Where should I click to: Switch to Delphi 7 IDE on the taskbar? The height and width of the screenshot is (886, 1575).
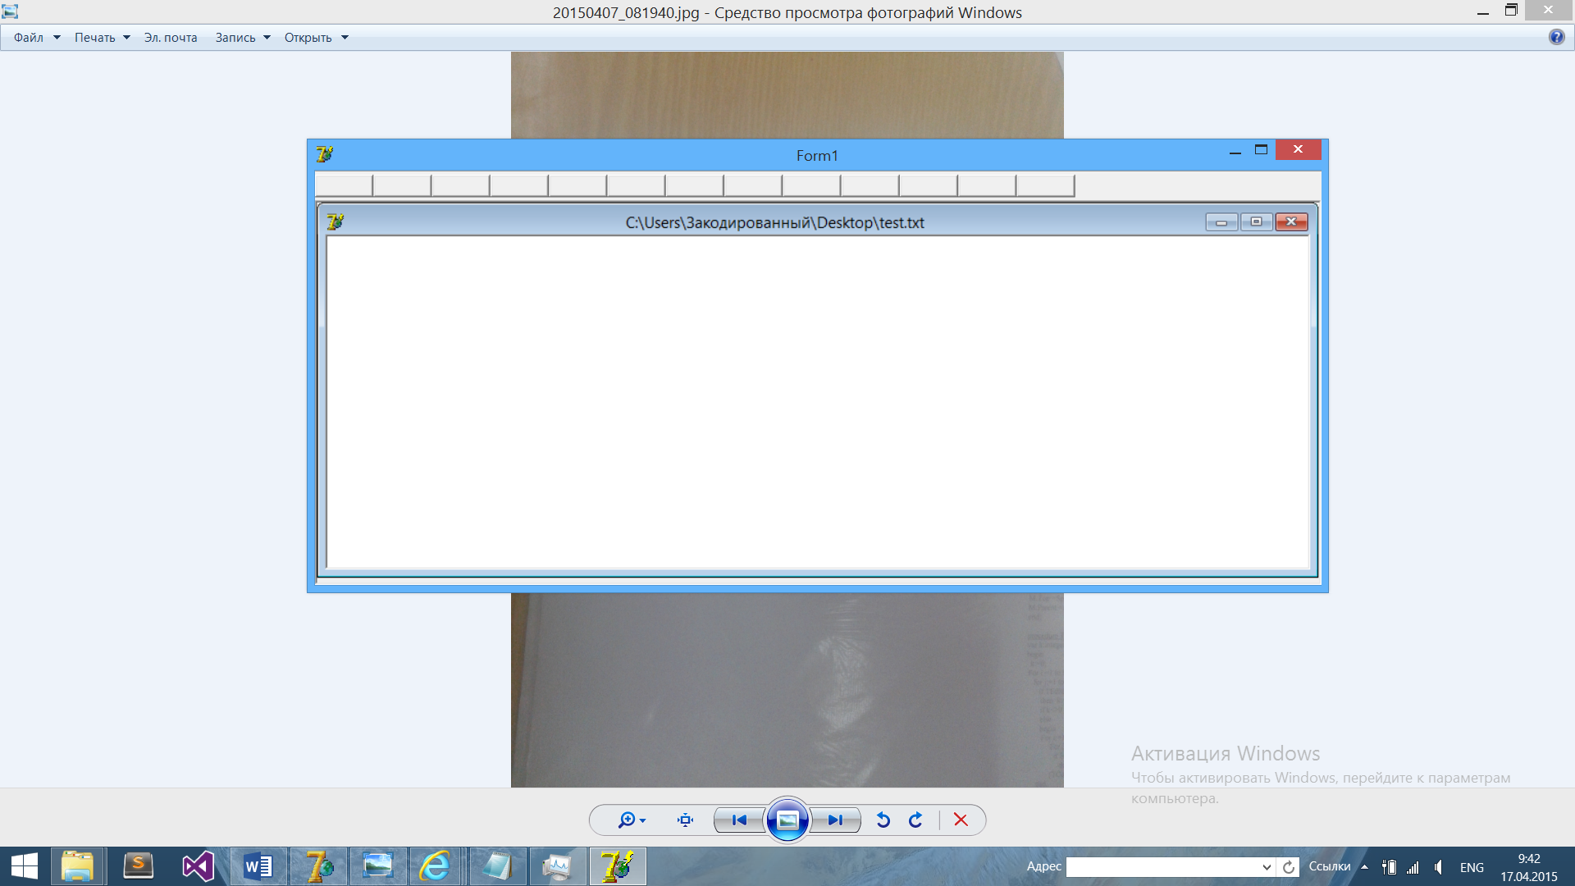pyautogui.click(x=318, y=866)
